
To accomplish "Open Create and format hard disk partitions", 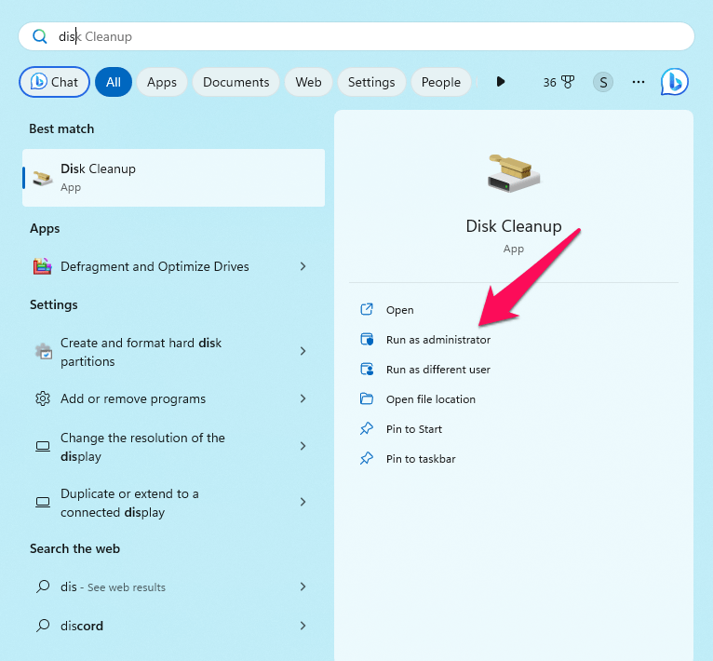I will click(141, 352).
